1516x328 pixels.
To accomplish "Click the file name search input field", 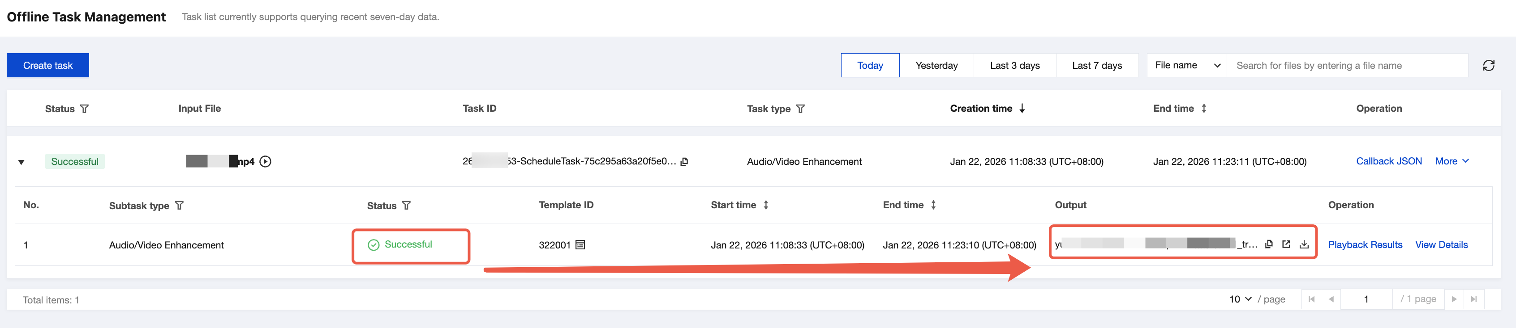I will point(1347,65).
